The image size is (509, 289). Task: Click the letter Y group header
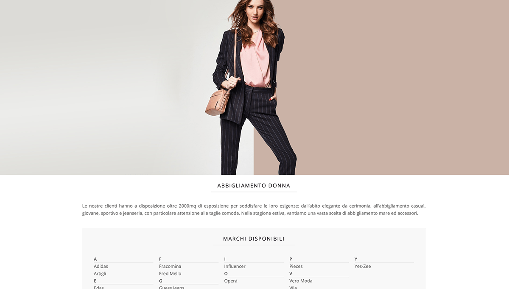pyautogui.click(x=356, y=259)
